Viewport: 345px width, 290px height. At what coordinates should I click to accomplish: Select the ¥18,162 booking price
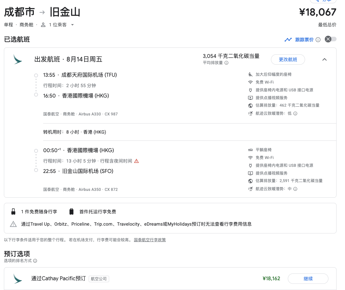coord(271,279)
